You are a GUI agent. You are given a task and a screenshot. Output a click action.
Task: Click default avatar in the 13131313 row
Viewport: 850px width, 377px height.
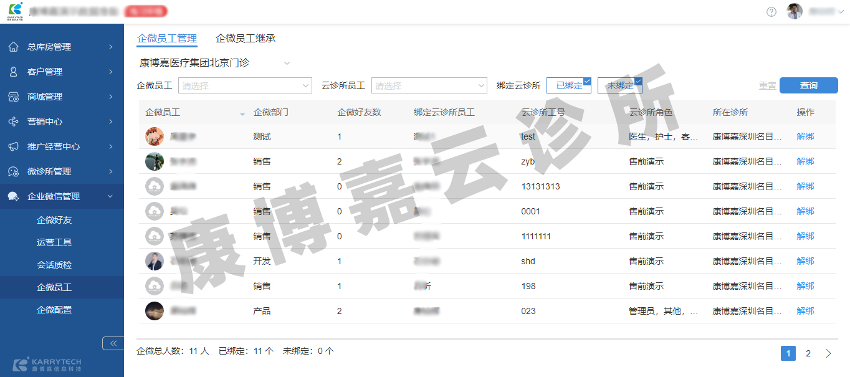point(155,186)
